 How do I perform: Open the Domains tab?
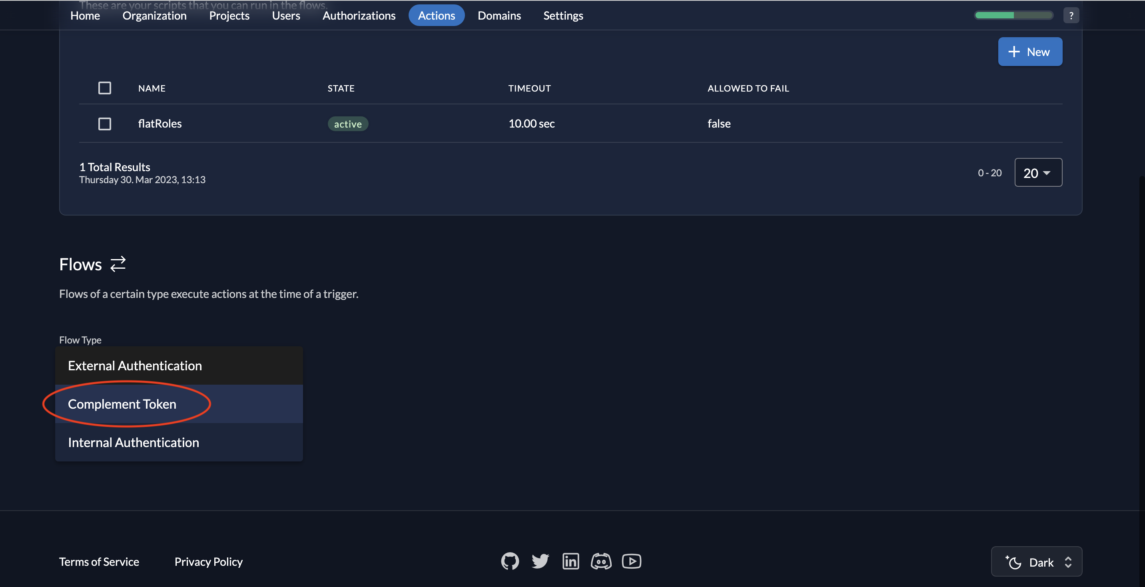pos(499,15)
